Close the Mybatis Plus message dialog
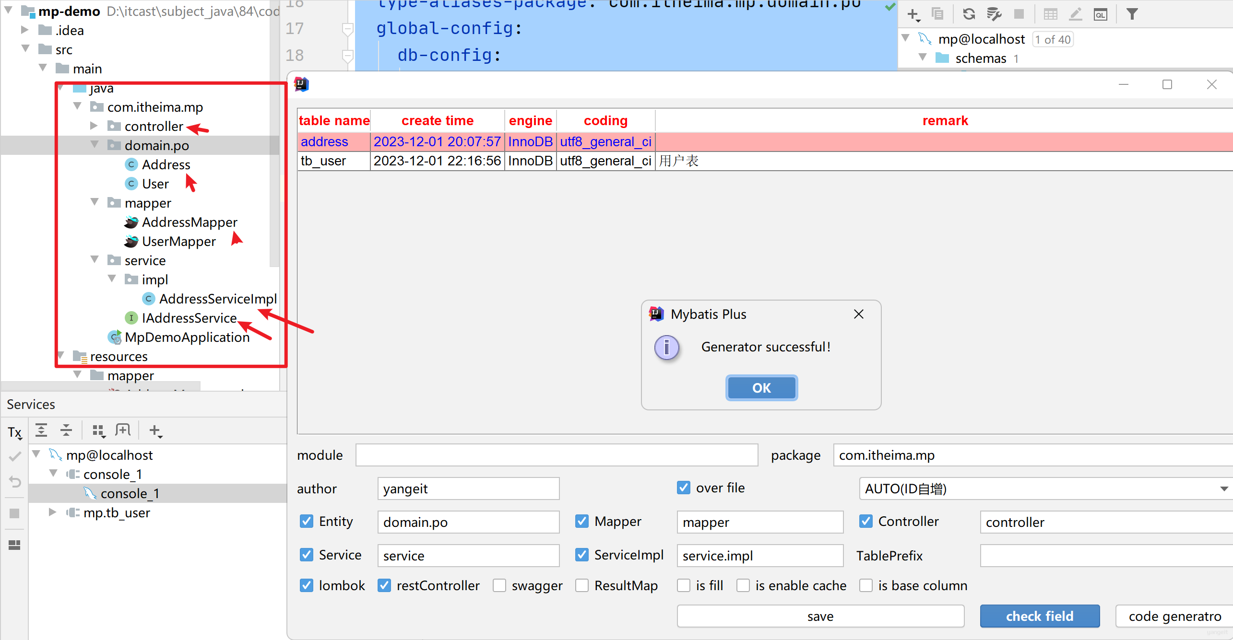Viewport: 1233px width, 640px height. pyautogui.click(x=859, y=314)
